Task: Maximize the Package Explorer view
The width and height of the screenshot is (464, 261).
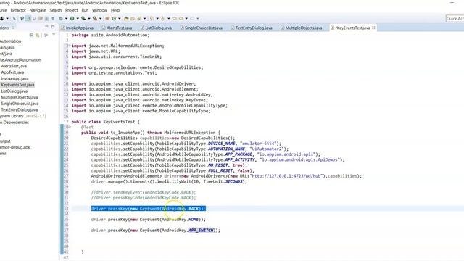Action: point(53,27)
